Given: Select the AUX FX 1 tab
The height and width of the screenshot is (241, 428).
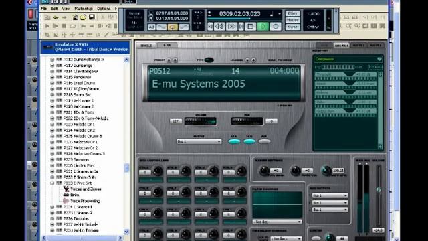Looking at the screenshot, I should coord(341,45).
